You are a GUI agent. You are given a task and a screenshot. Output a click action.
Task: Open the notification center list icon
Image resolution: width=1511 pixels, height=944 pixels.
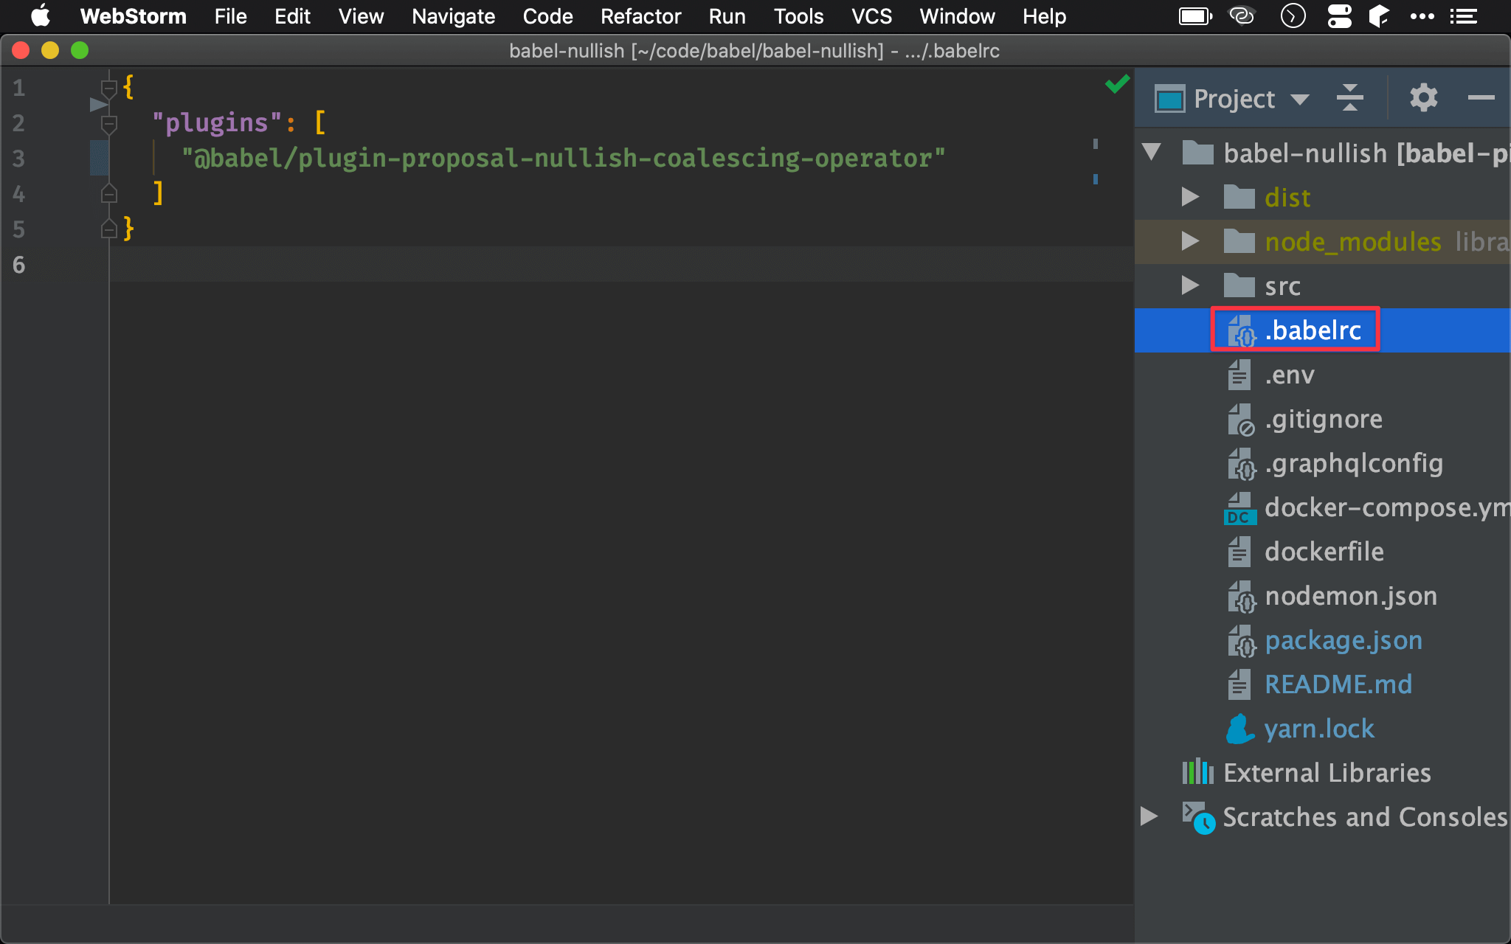[1463, 16]
